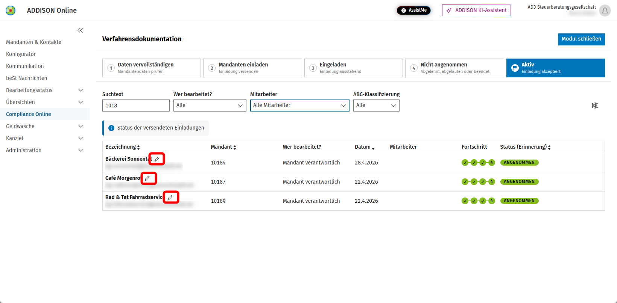Edit Rad & Tat Fahrradservice pencil icon

click(170, 197)
